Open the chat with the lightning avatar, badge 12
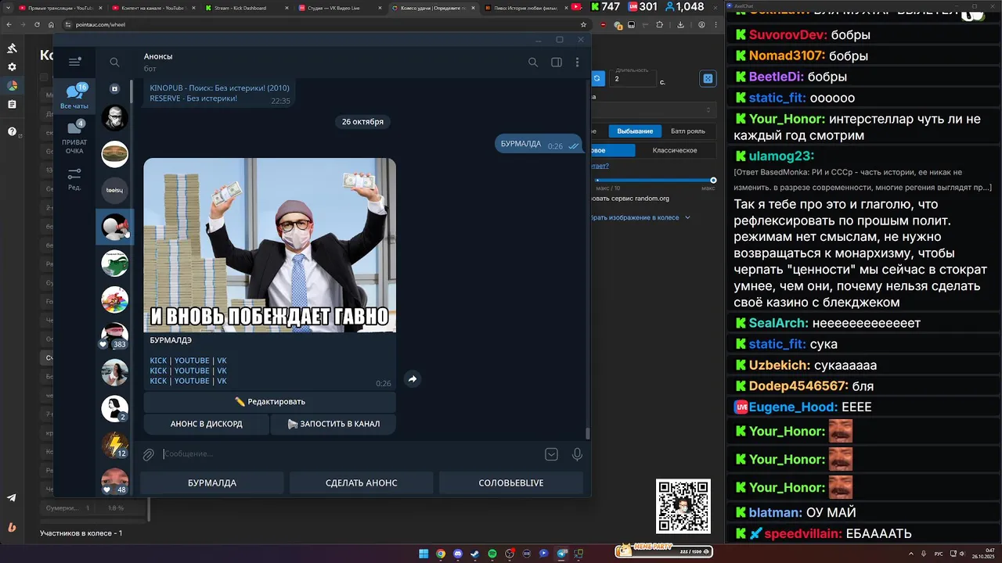The height and width of the screenshot is (563, 1002). coord(114,444)
